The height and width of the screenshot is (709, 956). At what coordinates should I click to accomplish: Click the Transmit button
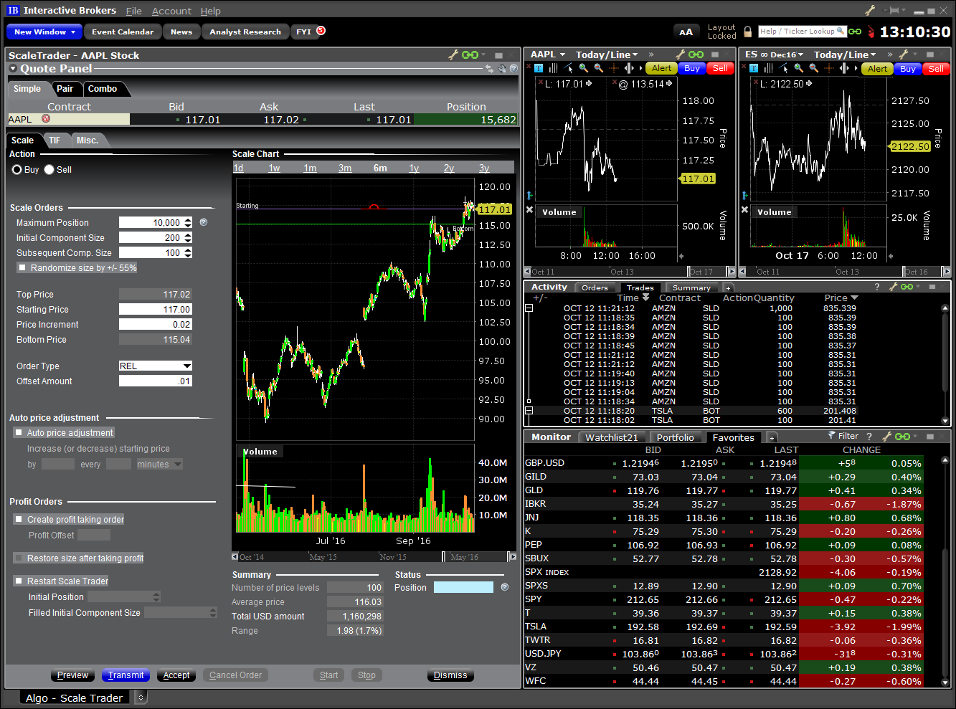[126, 675]
